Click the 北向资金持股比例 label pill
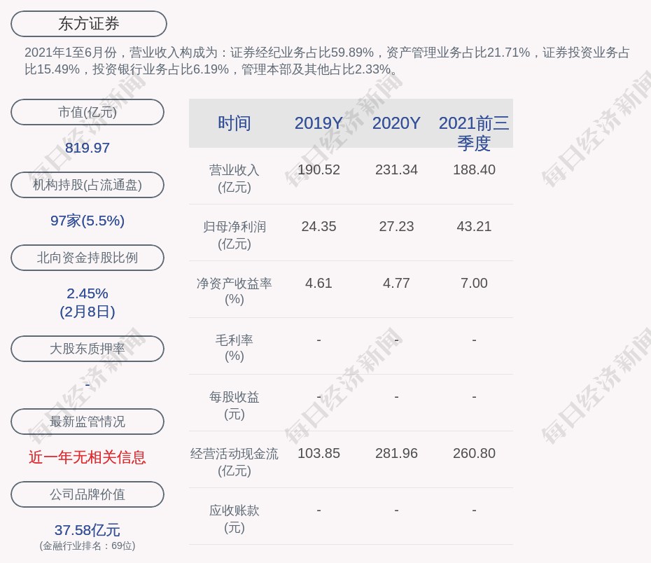This screenshot has width=651, height=563. [87, 258]
